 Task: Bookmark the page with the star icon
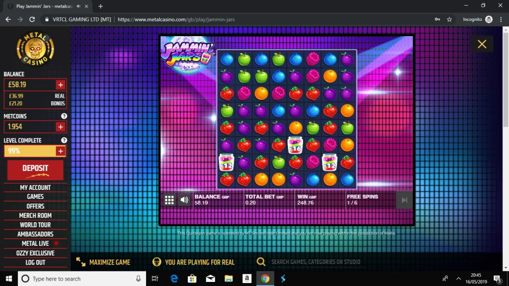(x=449, y=19)
